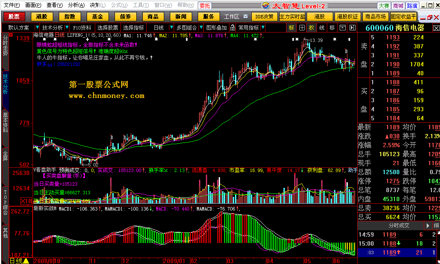Click the 路演 button
This screenshot has width=440, height=264.
tap(412, 6)
